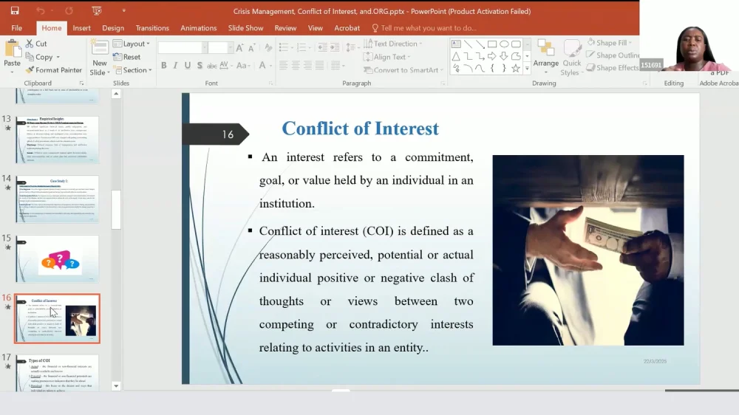
Task: Toggle Underline formatting
Action: click(x=187, y=66)
